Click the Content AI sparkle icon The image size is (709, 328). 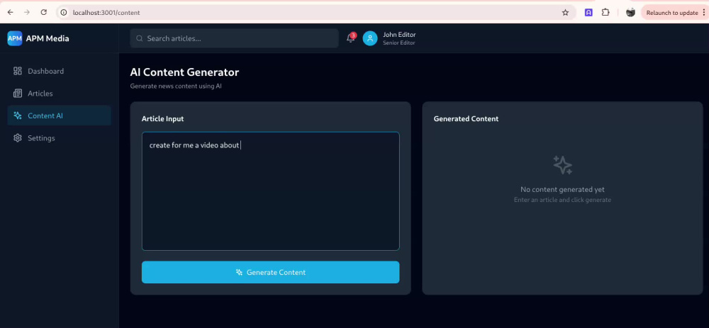18,115
